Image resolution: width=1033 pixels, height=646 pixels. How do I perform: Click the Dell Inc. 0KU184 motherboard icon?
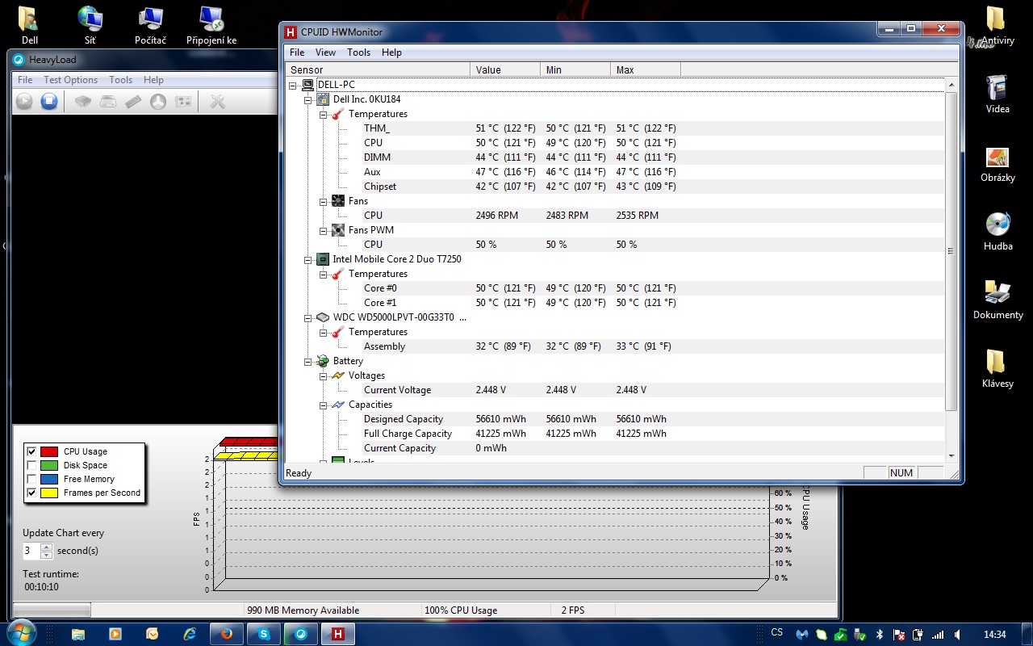pos(323,99)
